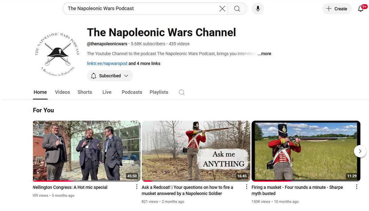Click the @thenapoleonicwars channel handle
This screenshot has width=369, height=211.
coord(107,44)
